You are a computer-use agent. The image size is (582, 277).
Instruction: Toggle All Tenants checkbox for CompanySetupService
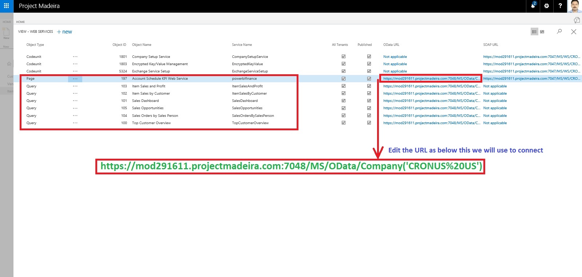(x=344, y=56)
